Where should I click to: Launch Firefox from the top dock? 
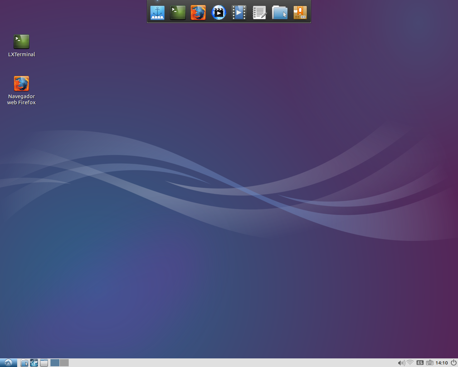coord(198,12)
